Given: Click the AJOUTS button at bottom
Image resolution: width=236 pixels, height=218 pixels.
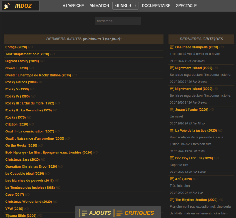Looking at the screenshot, I should tap(96, 213).
